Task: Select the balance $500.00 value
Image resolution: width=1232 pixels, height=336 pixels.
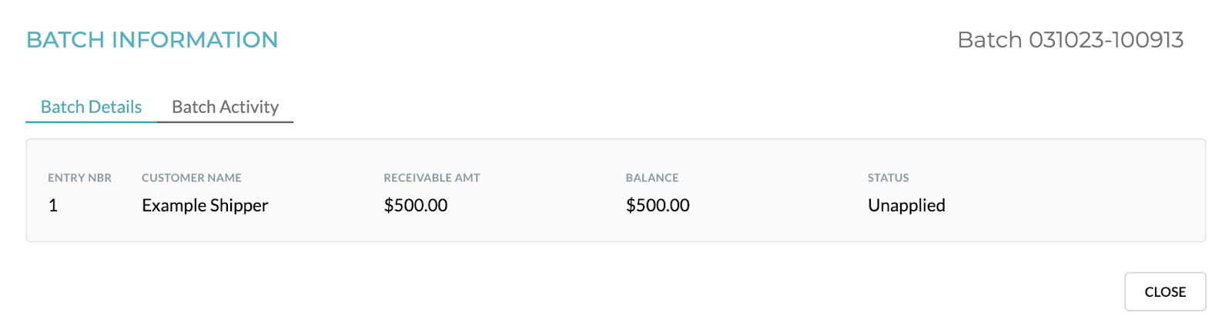Action: tap(658, 205)
